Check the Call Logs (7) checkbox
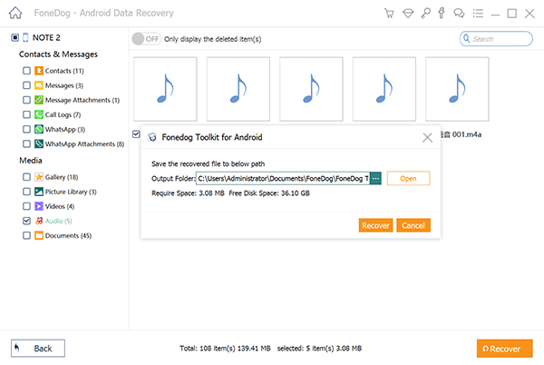 26,114
